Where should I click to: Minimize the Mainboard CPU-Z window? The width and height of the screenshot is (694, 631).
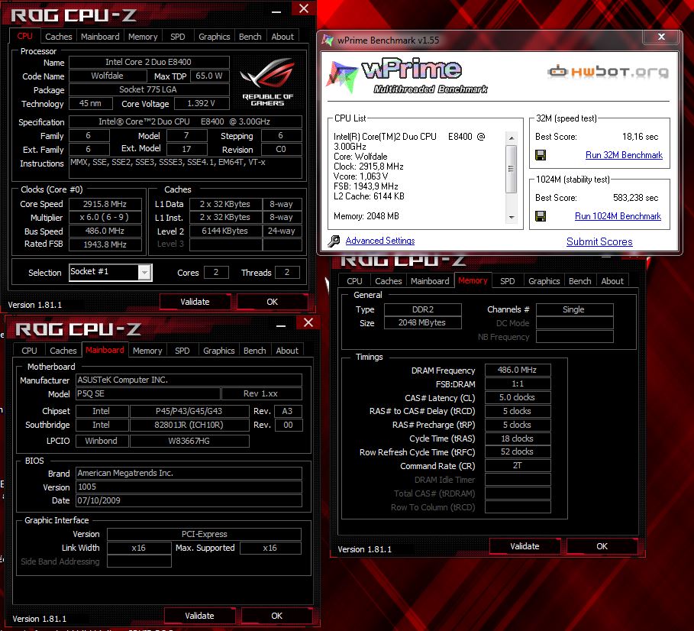(x=281, y=326)
